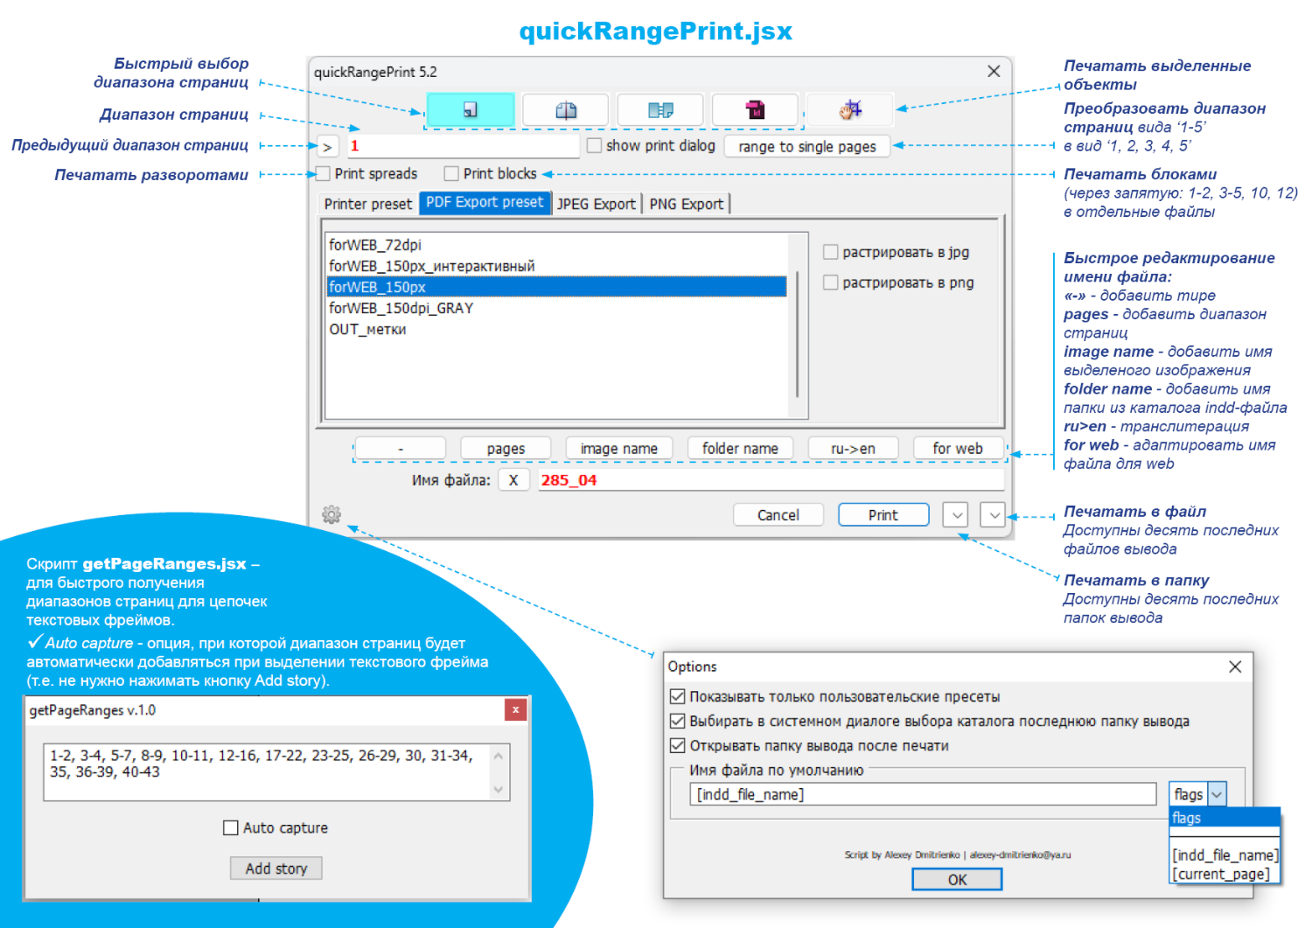Click the previous page range arrow button

coord(327,147)
